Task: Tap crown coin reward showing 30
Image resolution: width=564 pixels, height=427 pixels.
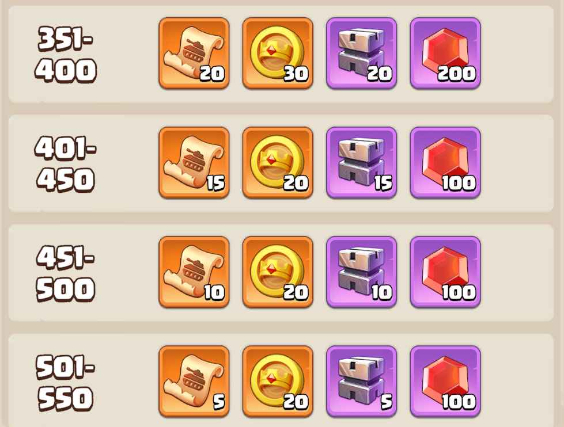Action: pyautogui.click(x=278, y=53)
